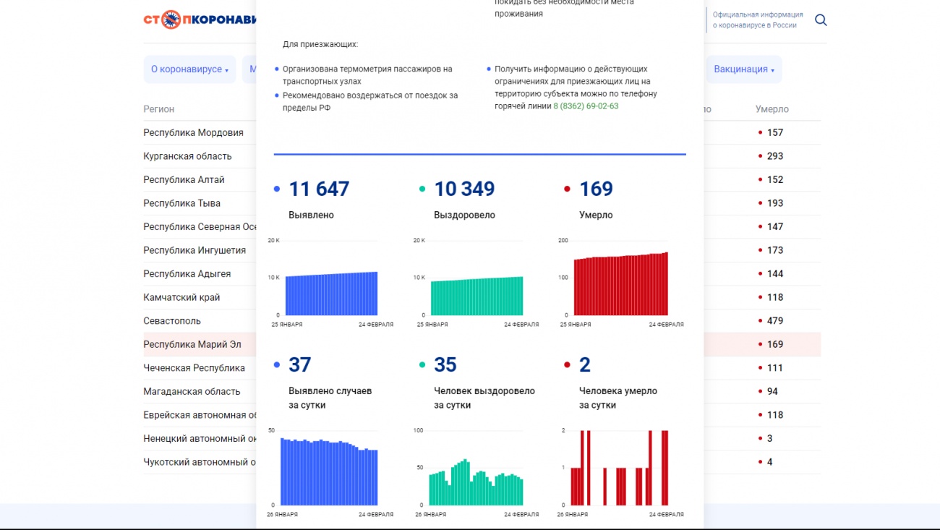
Task: Click Севастополь region row
Action: point(172,321)
